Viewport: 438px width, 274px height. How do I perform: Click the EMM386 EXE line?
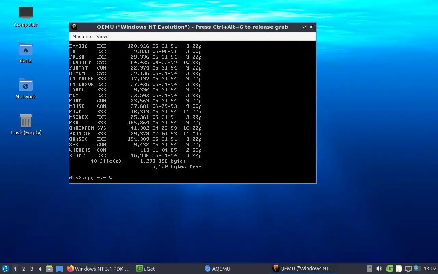136,46
